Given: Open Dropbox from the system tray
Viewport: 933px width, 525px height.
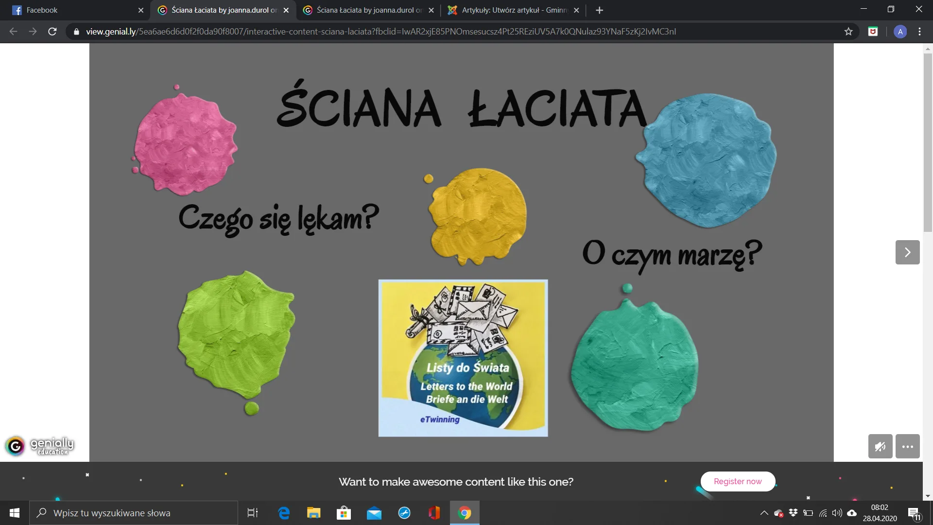Looking at the screenshot, I should point(793,512).
